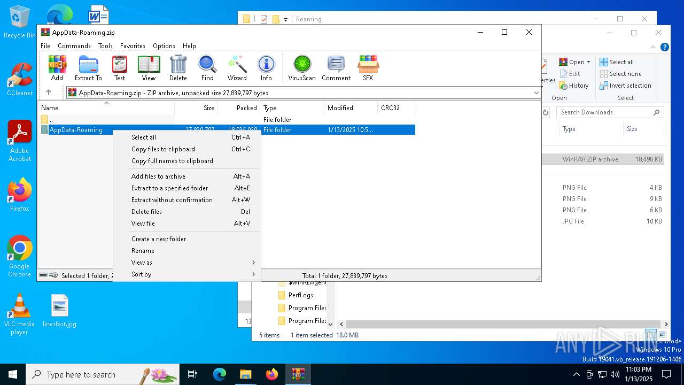Click Select none in Explorer ribbon
The image size is (684, 385).
click(620, 74)
